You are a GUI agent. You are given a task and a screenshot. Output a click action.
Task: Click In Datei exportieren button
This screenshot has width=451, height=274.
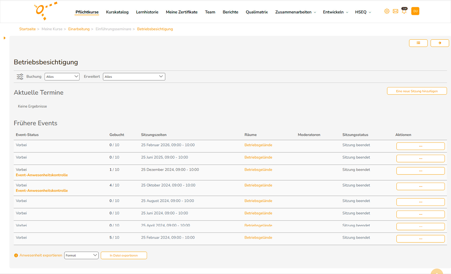click(124, 255)
